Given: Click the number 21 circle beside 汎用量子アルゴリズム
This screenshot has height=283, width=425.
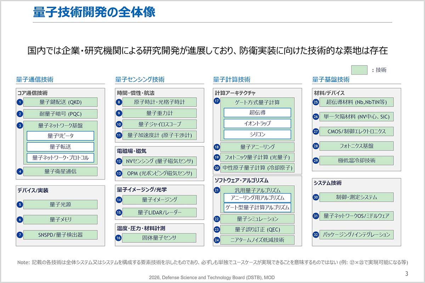Looking at the screenshot, I should [217, 190].
